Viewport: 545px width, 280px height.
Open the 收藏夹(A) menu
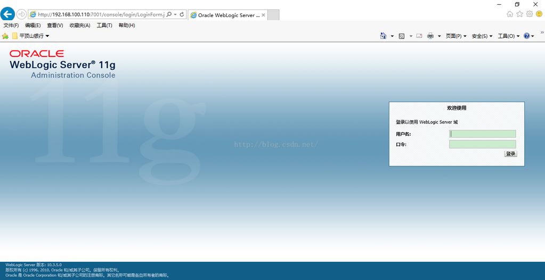point(80,26)
